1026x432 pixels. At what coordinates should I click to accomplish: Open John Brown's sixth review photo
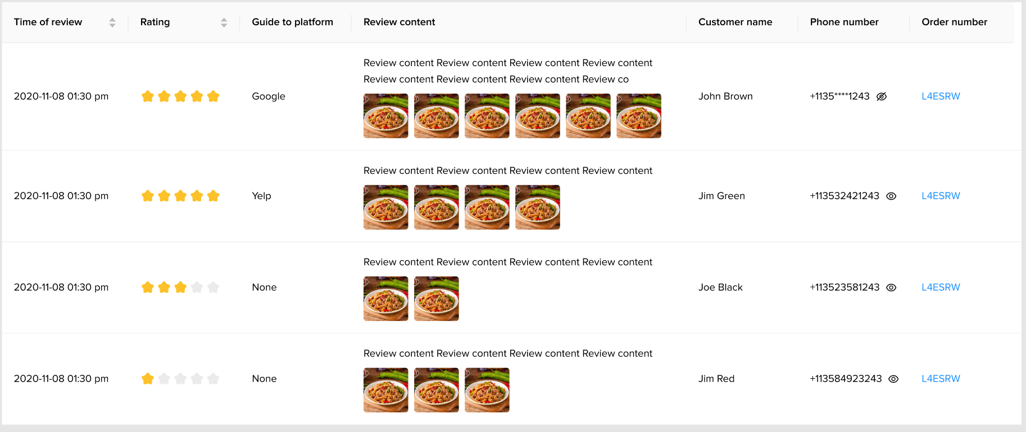tap(639, 116)
